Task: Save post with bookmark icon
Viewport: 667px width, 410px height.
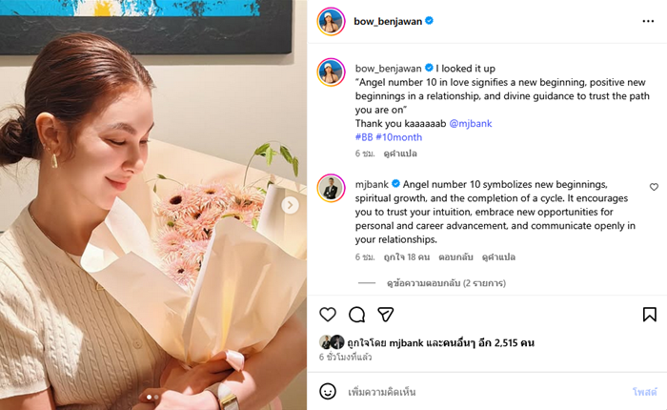Action: point(649,315)
